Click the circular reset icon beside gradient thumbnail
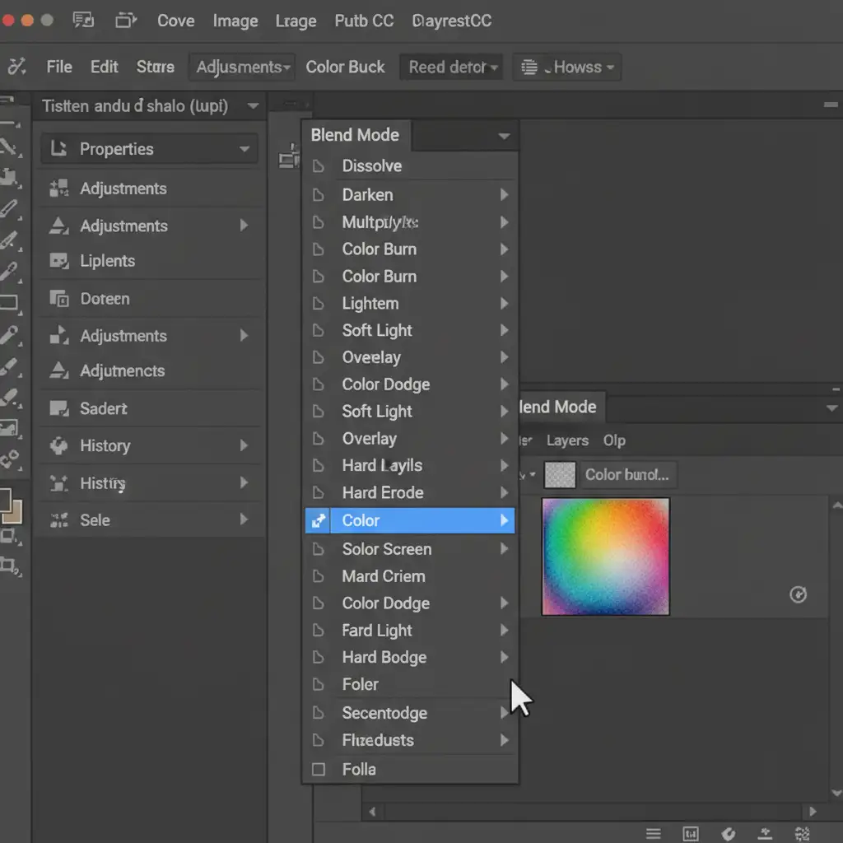 [x=798, y=594]
